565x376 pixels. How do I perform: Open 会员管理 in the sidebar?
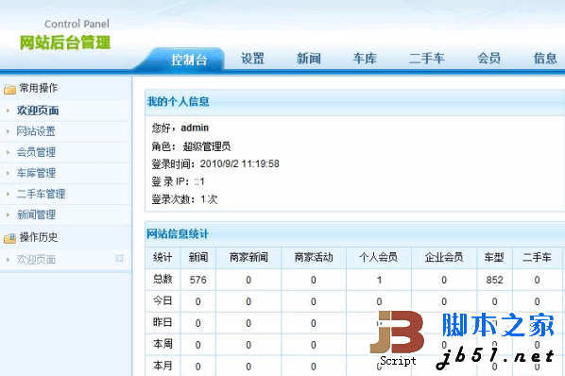point(36,152)
